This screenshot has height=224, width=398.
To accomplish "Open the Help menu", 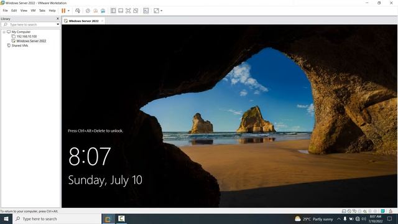I will click(52, 11).
